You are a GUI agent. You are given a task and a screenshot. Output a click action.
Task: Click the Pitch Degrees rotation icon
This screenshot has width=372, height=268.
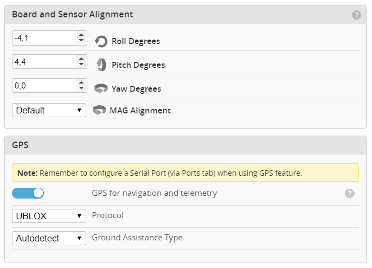tap(101, 65)
